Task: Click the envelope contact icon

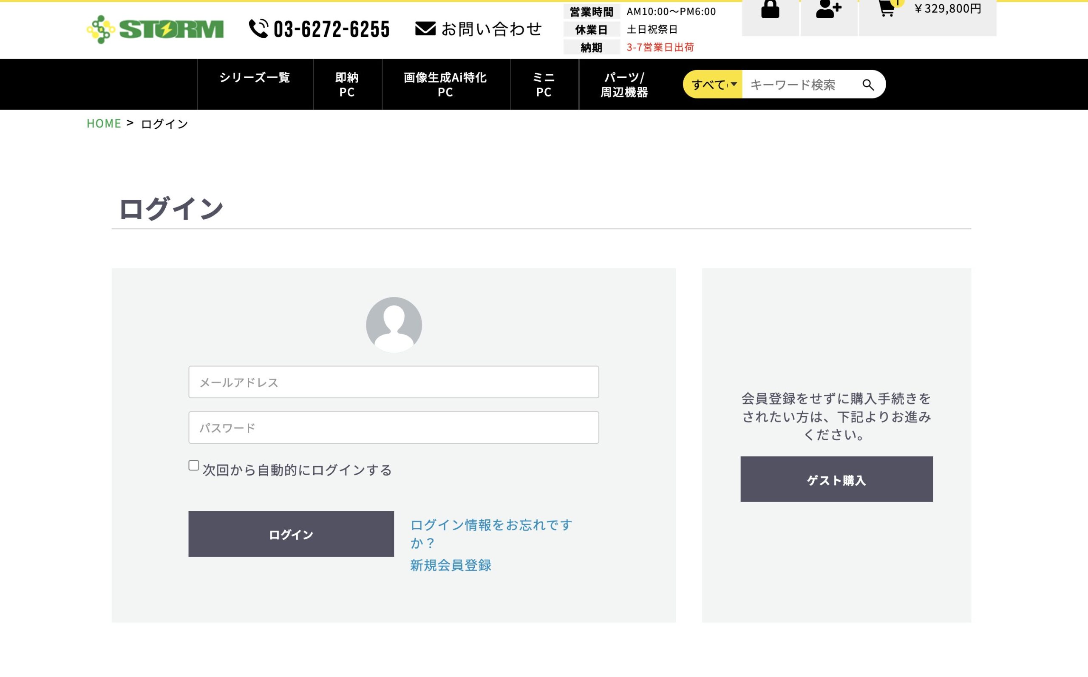Action: (425, 28)
